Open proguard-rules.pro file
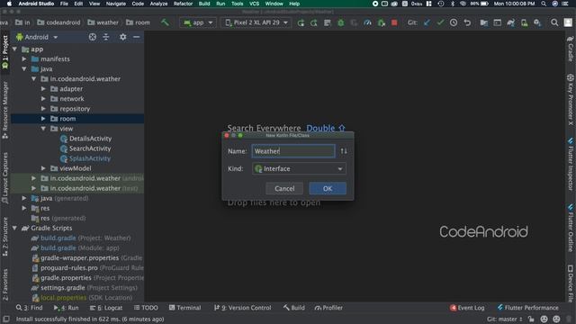Viewport: 576px width, 324px height. pos(69,268)
